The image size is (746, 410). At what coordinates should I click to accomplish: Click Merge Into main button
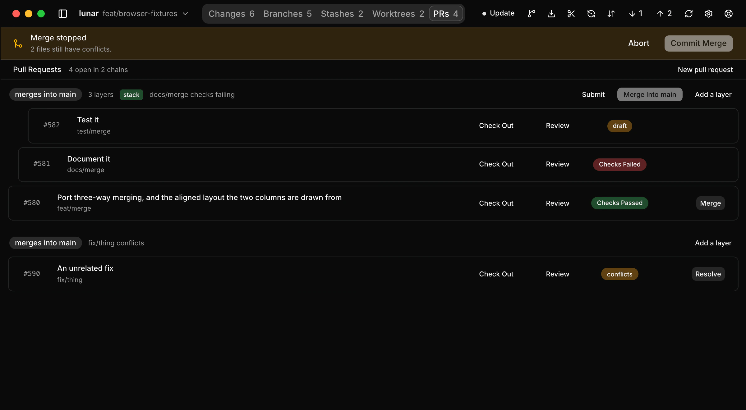click(650, 94)
